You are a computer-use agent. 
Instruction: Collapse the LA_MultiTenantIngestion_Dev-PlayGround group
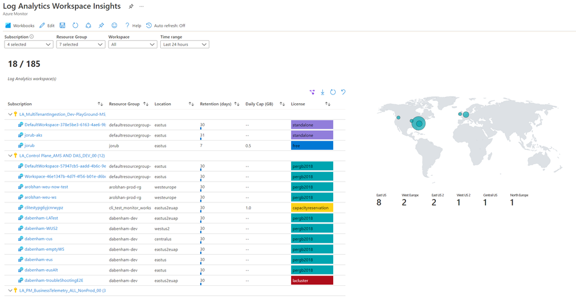click(x=10, y=114)
